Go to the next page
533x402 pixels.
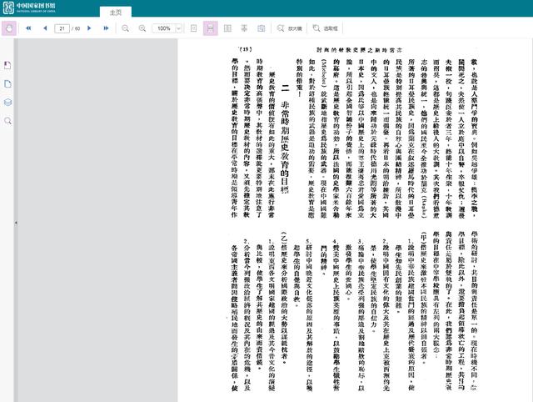92,28
